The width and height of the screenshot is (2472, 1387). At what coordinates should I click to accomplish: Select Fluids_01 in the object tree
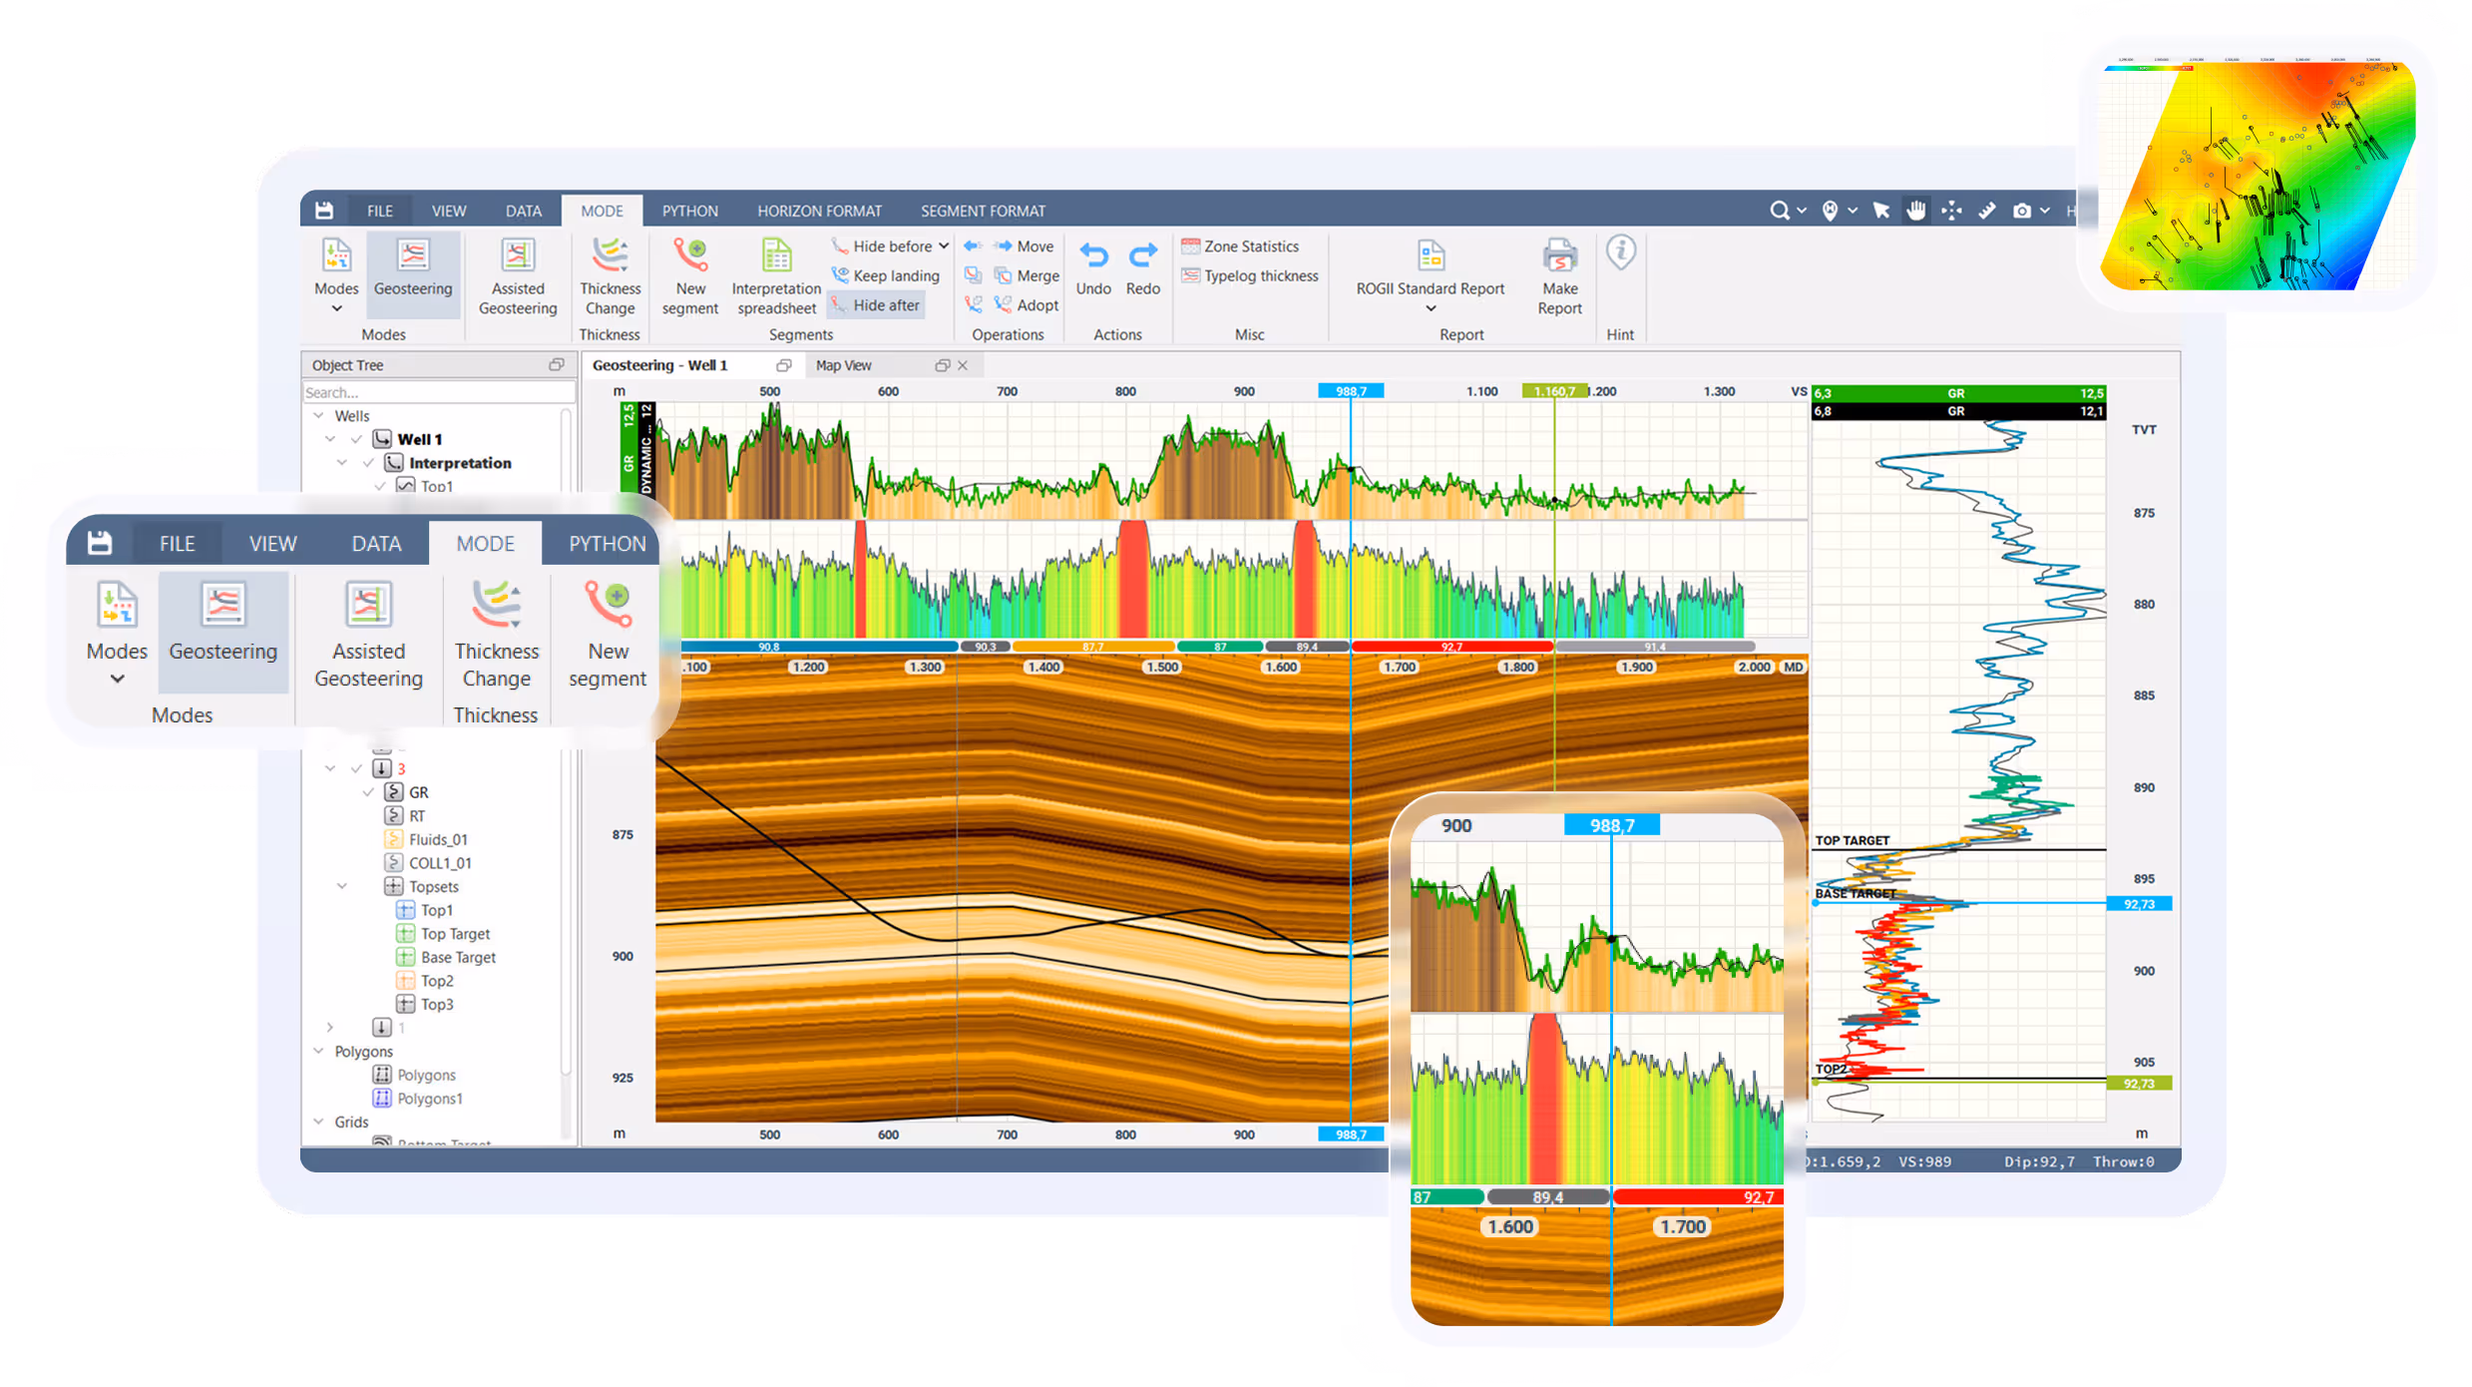click(x=437, y=839)
